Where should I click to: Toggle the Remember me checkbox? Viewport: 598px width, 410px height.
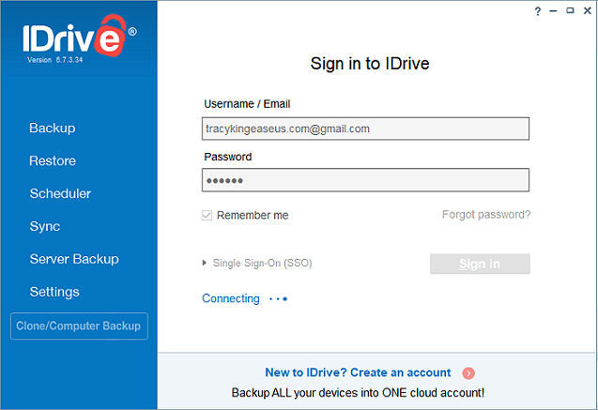tap(207, 215)
